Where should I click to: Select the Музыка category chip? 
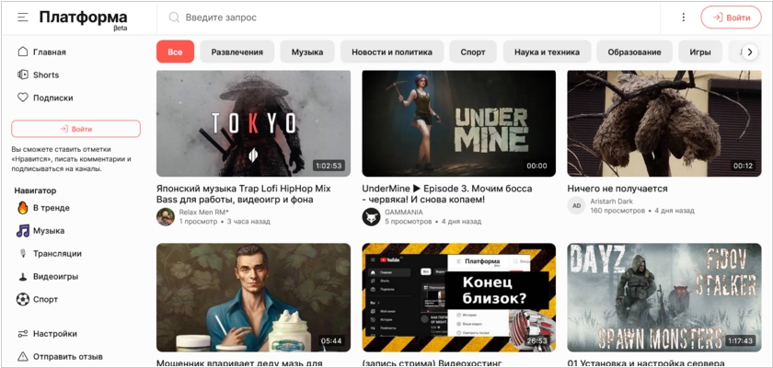click(307, 52)
